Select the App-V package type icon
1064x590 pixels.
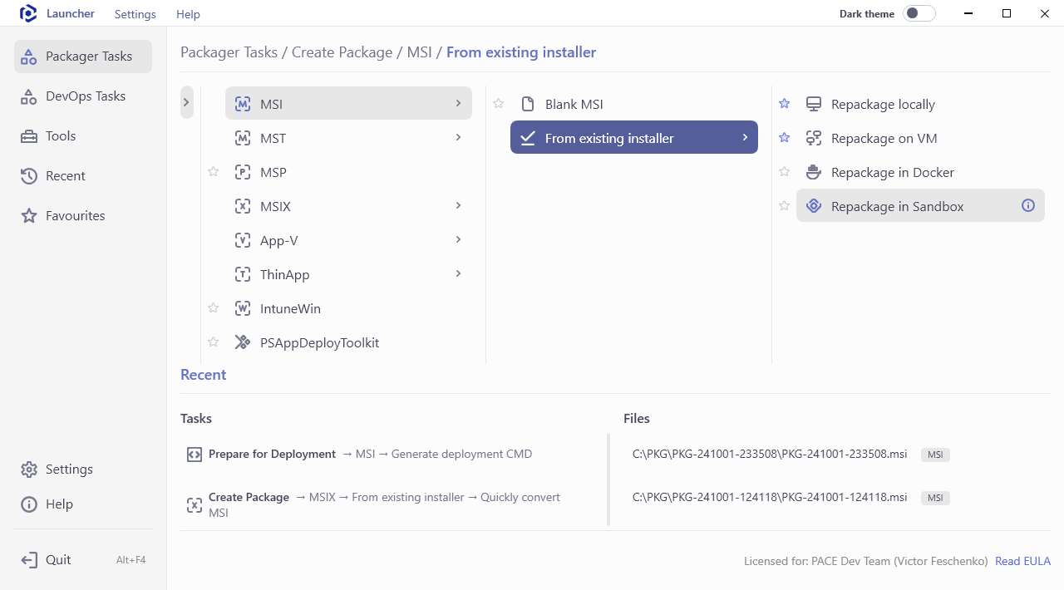243,241
